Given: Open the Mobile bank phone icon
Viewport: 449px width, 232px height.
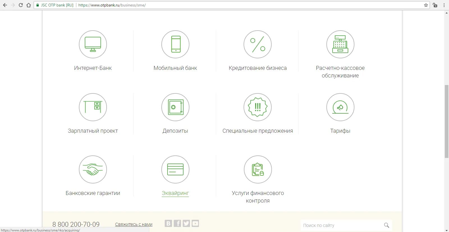Looking at the screenshot, I should (x=175, y=44).
